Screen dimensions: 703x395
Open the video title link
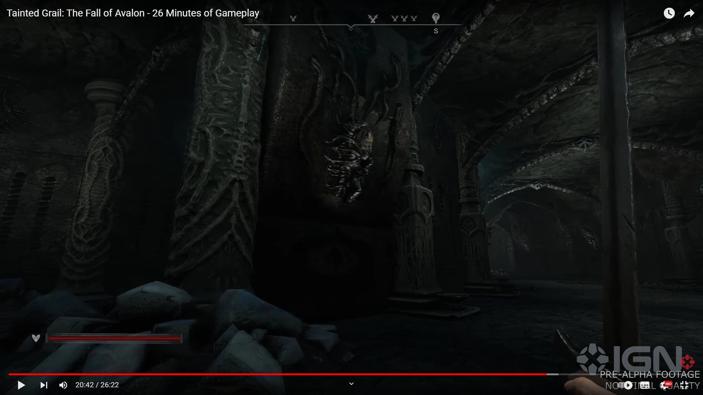click(x=133, y=13)
